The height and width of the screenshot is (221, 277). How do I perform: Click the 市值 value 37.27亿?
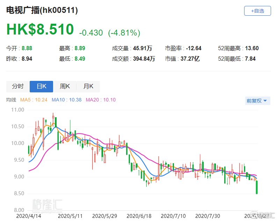pos(190,59)
